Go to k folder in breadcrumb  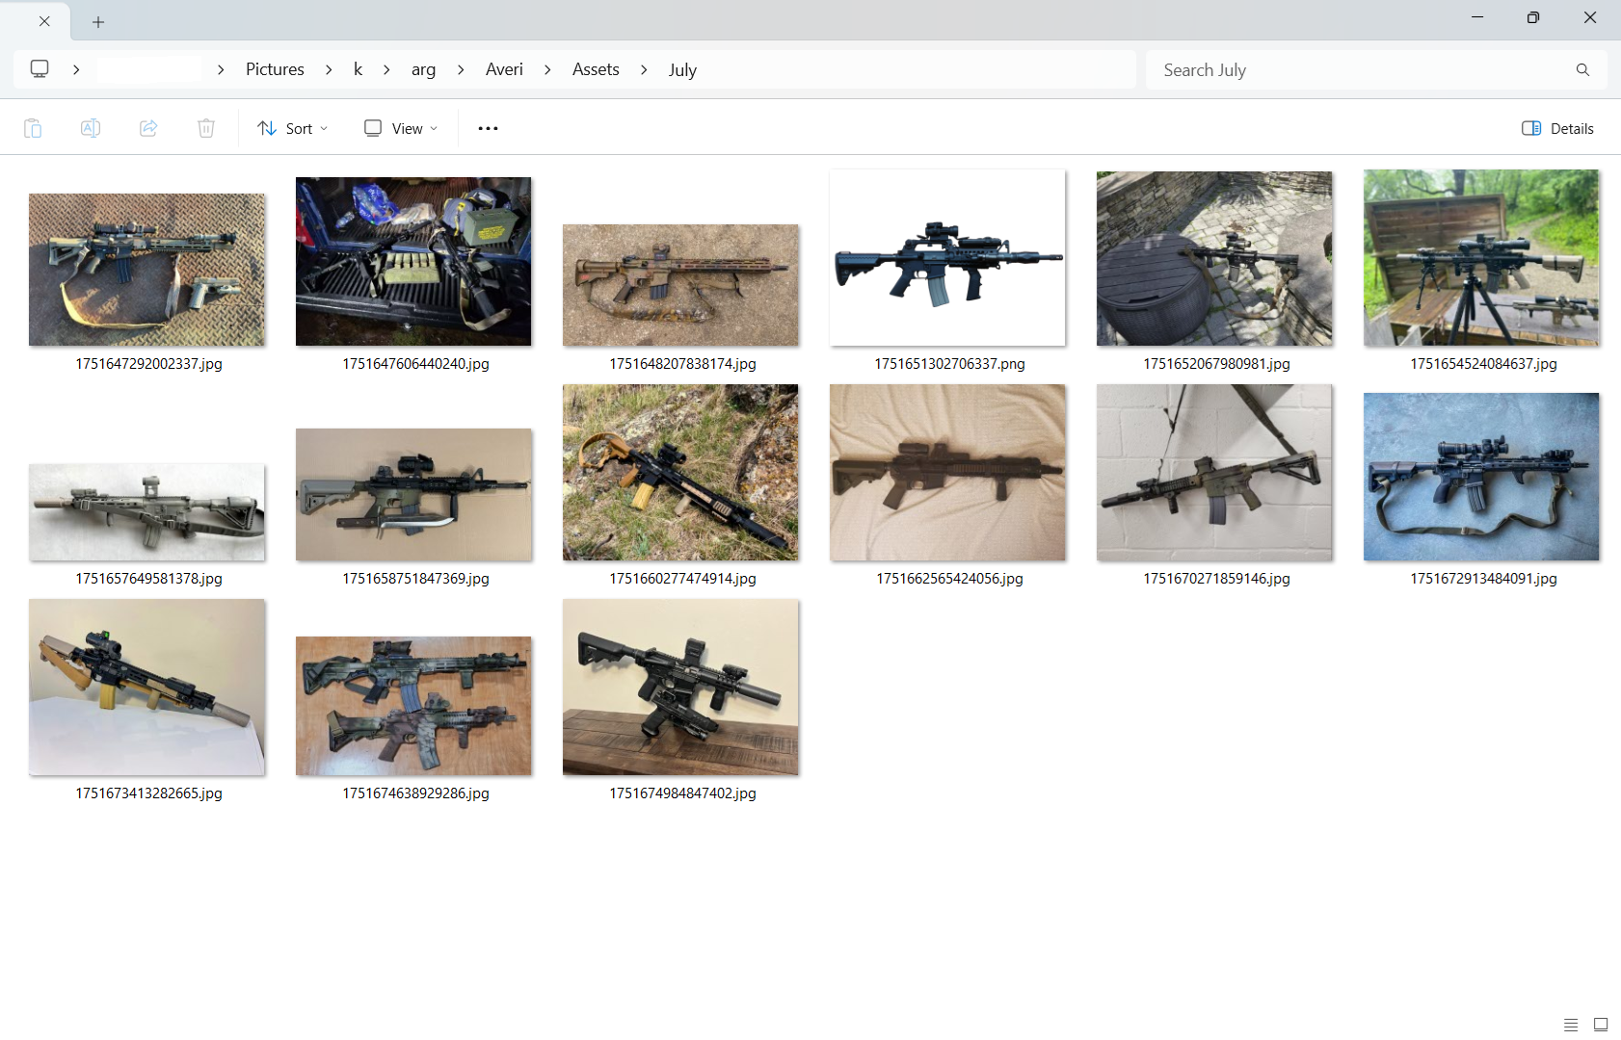point(358,69)
